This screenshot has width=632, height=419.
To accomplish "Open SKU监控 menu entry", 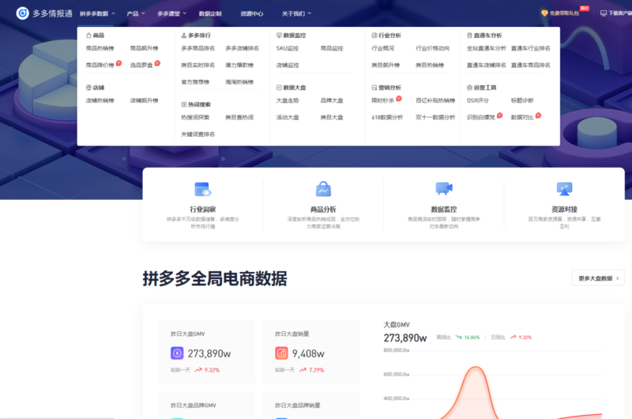I will click(288, 48).
